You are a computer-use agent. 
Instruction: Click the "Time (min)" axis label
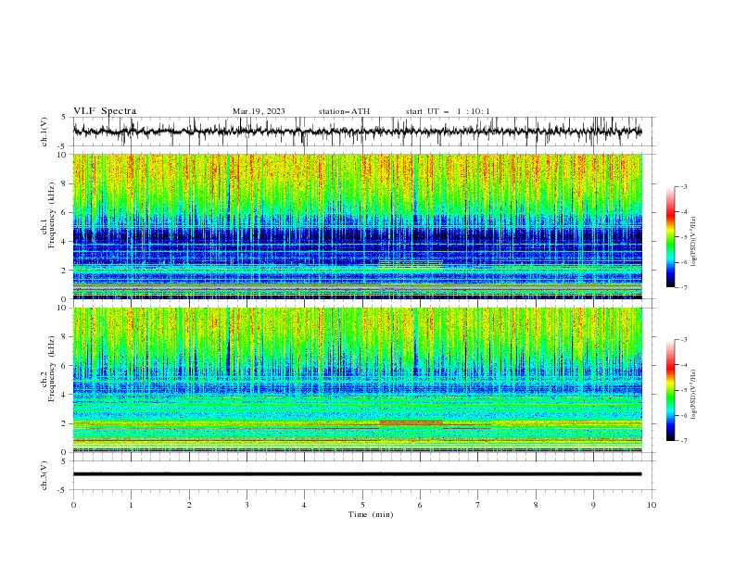371,514
